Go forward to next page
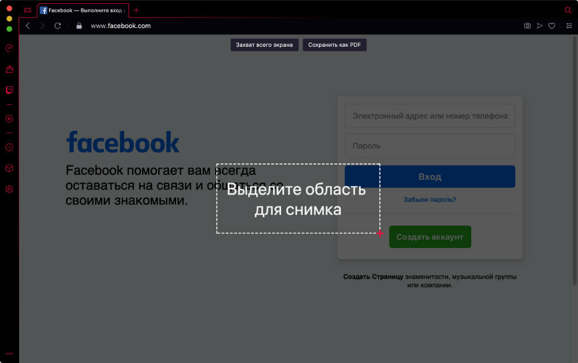578x363 pixels. [x=42, y=26]
